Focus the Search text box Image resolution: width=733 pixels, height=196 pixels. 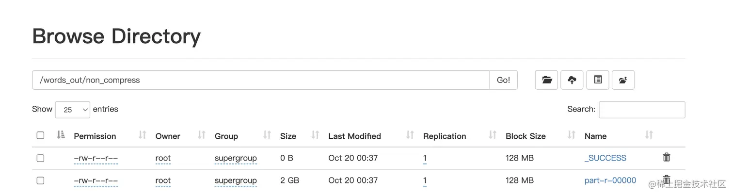(x=642, y=110)
